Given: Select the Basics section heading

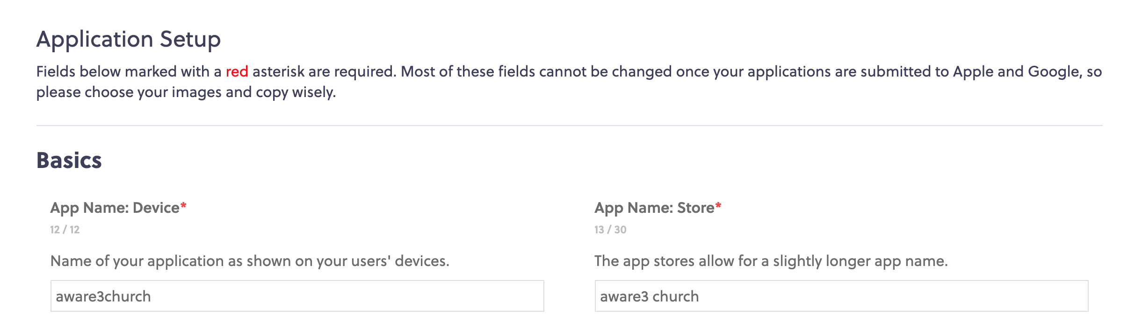Looking at the screenshot, I should tap(69, 160).
